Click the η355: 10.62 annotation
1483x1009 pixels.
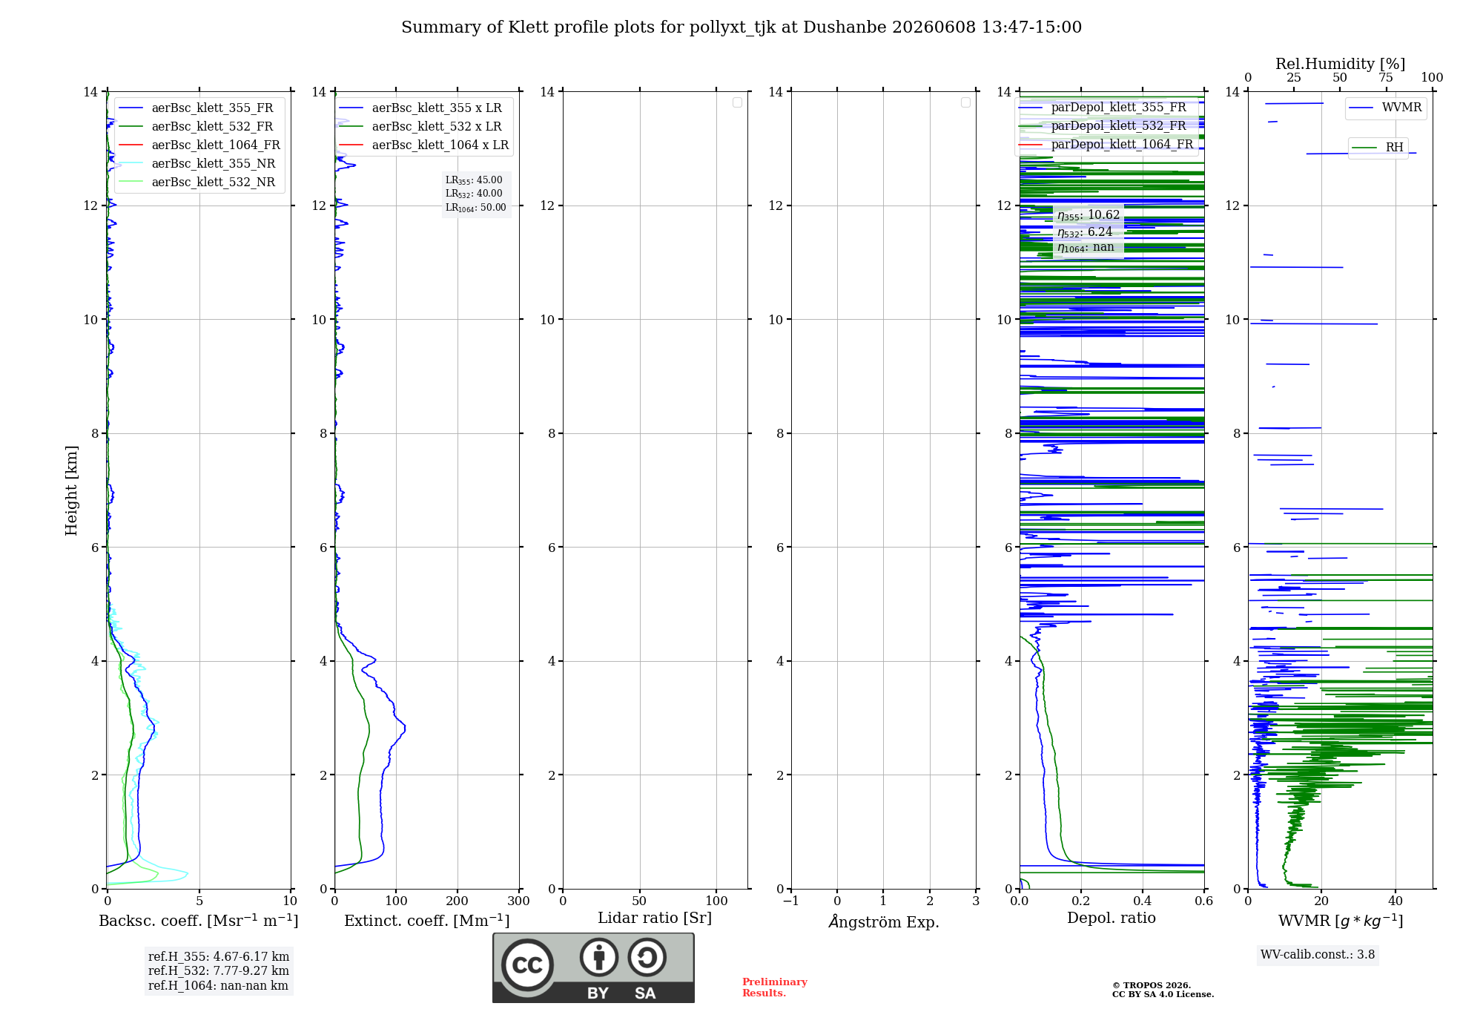click(1089, 215)
